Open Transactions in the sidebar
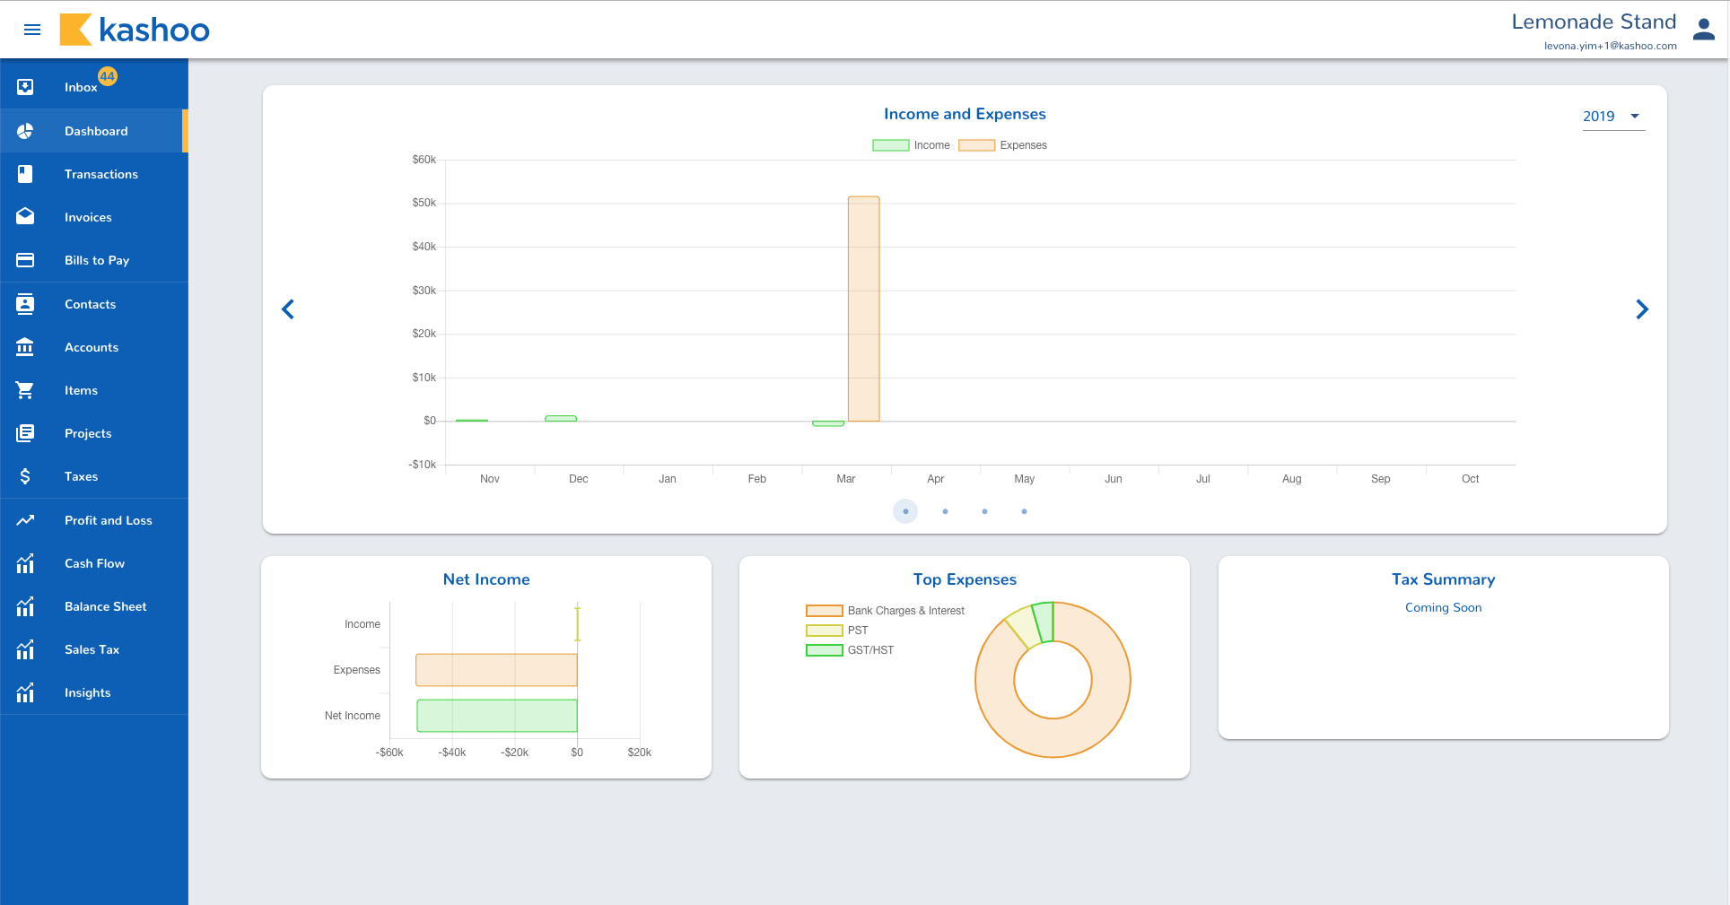Image resolution: width=1730 pixels, height=905 pixels. click(x=100, y=174)
